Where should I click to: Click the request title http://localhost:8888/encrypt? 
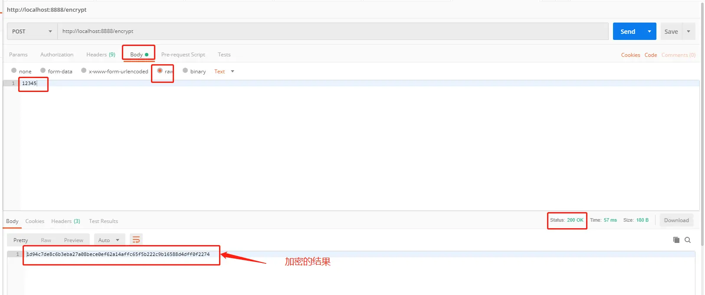coord(47,10)
